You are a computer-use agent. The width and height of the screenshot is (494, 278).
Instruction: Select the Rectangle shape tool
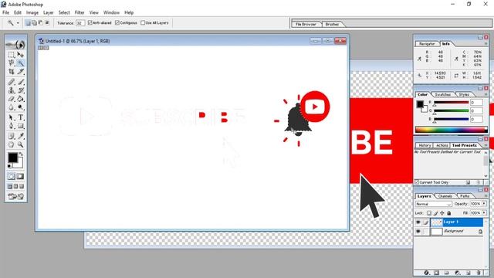pos(21,126)
